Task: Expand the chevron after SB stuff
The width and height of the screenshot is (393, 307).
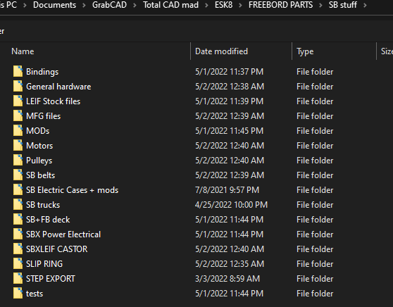Action: 365,5
